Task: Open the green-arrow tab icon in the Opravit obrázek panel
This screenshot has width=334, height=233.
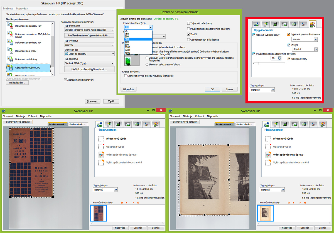Action: (x=294, y=24)
